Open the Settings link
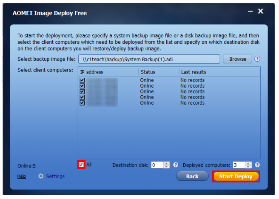 tap(55, 176)
